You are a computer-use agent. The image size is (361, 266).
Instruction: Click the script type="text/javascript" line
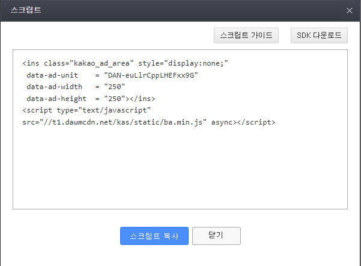(86, 110)
